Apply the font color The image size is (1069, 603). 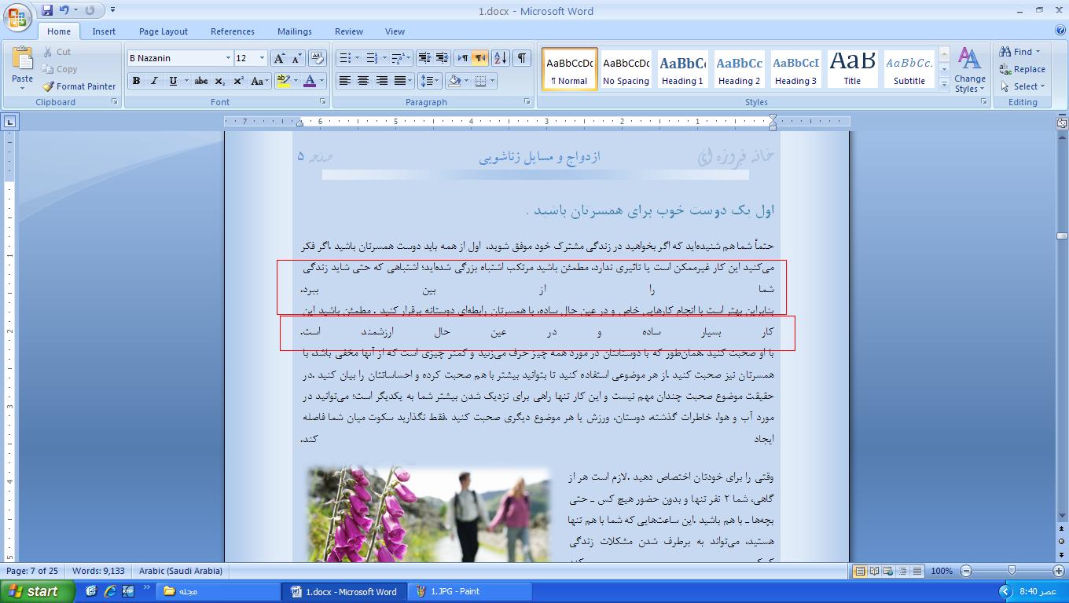310,81
